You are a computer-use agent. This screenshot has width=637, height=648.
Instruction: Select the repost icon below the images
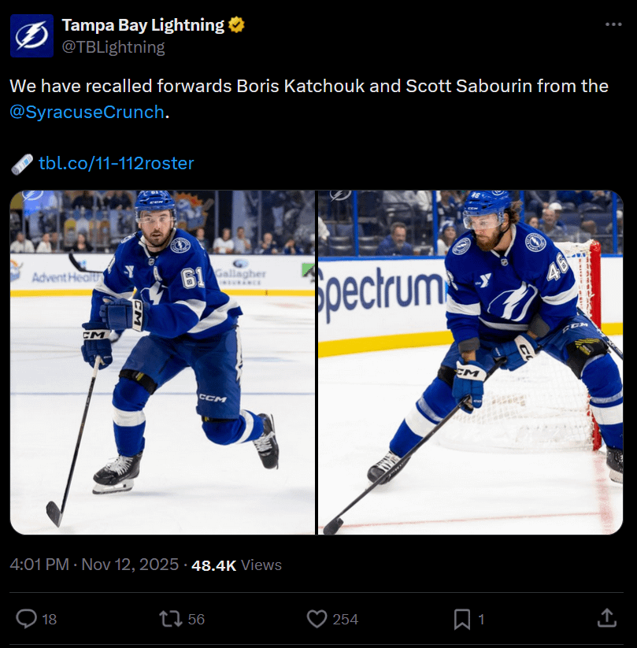coord(170,620)
